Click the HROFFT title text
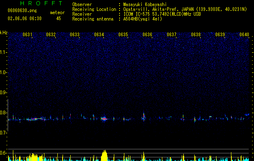Image resolution: width=254 pixels, height=161 pixels. click(x=42, y=3)
